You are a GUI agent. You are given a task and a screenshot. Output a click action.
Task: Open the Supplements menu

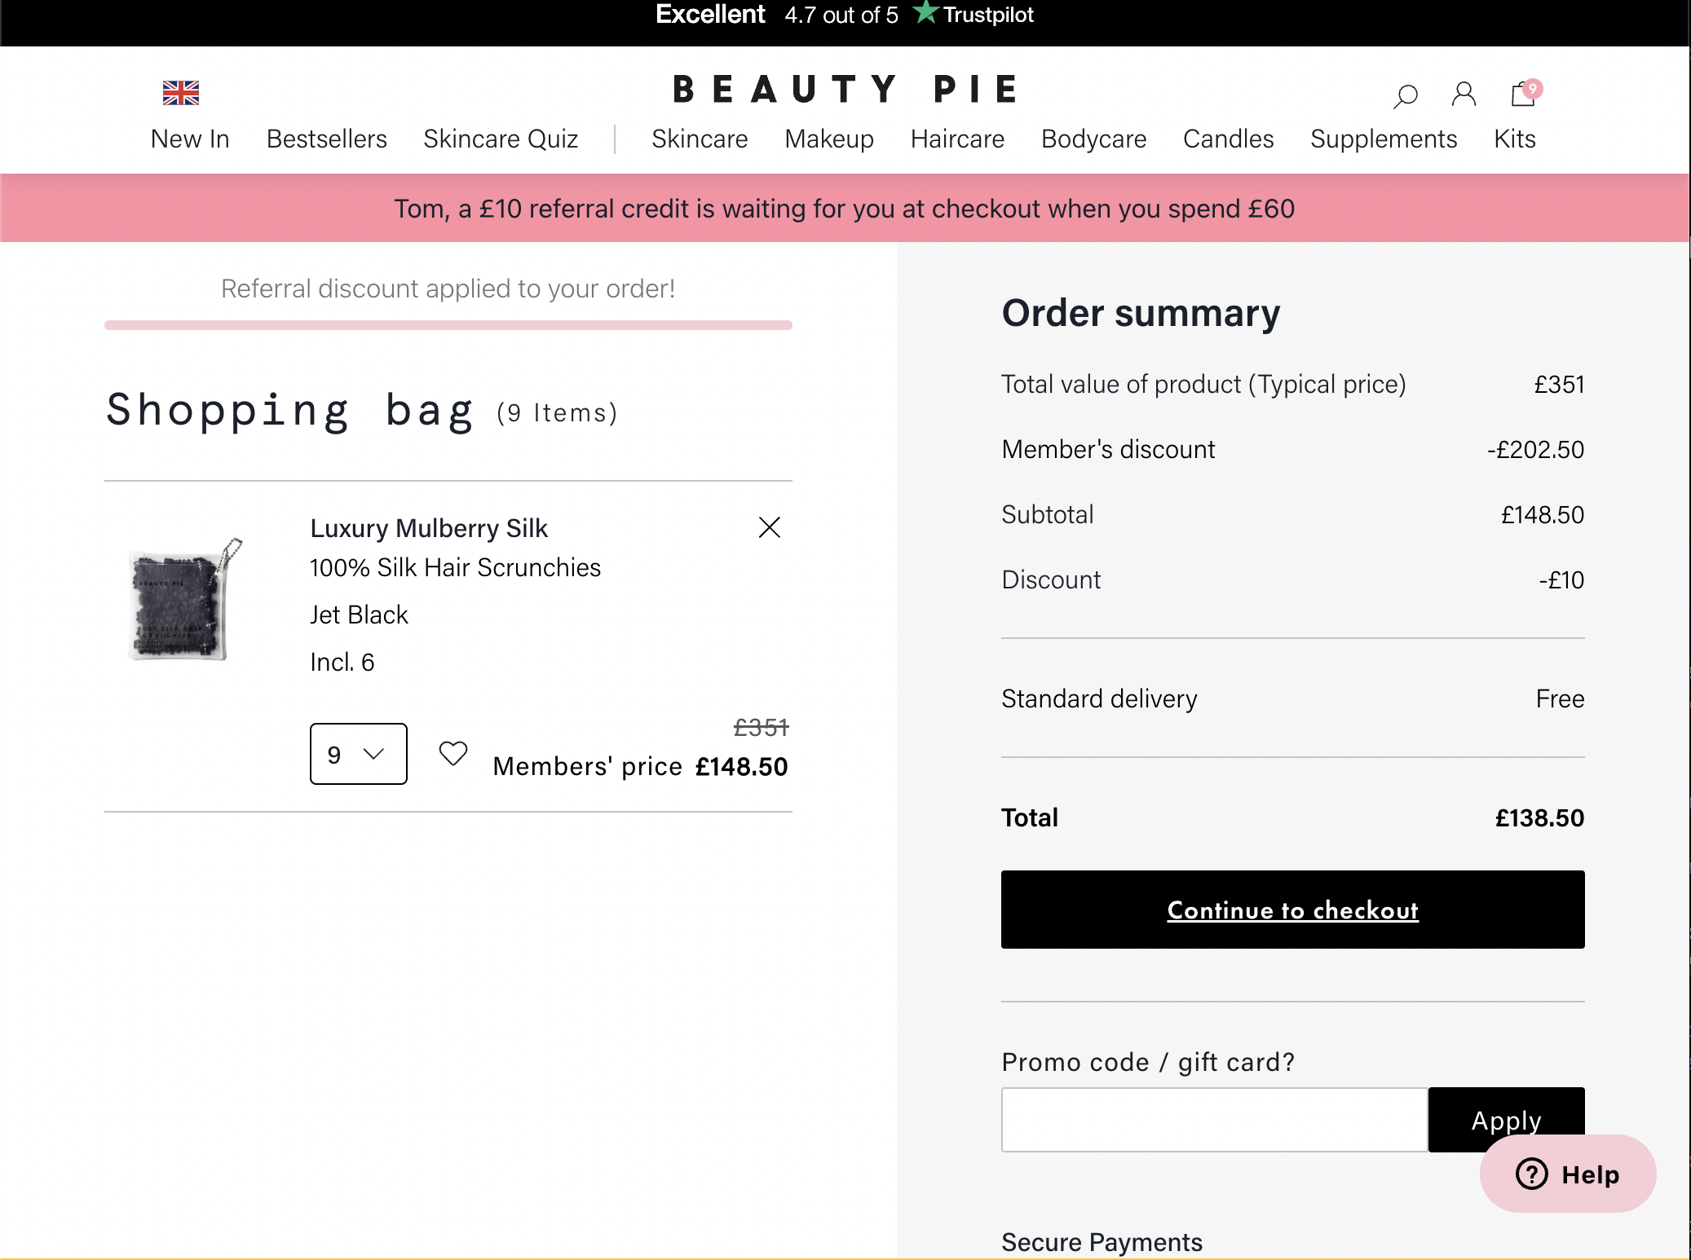pyautogui.click(x=1383, y=139)
